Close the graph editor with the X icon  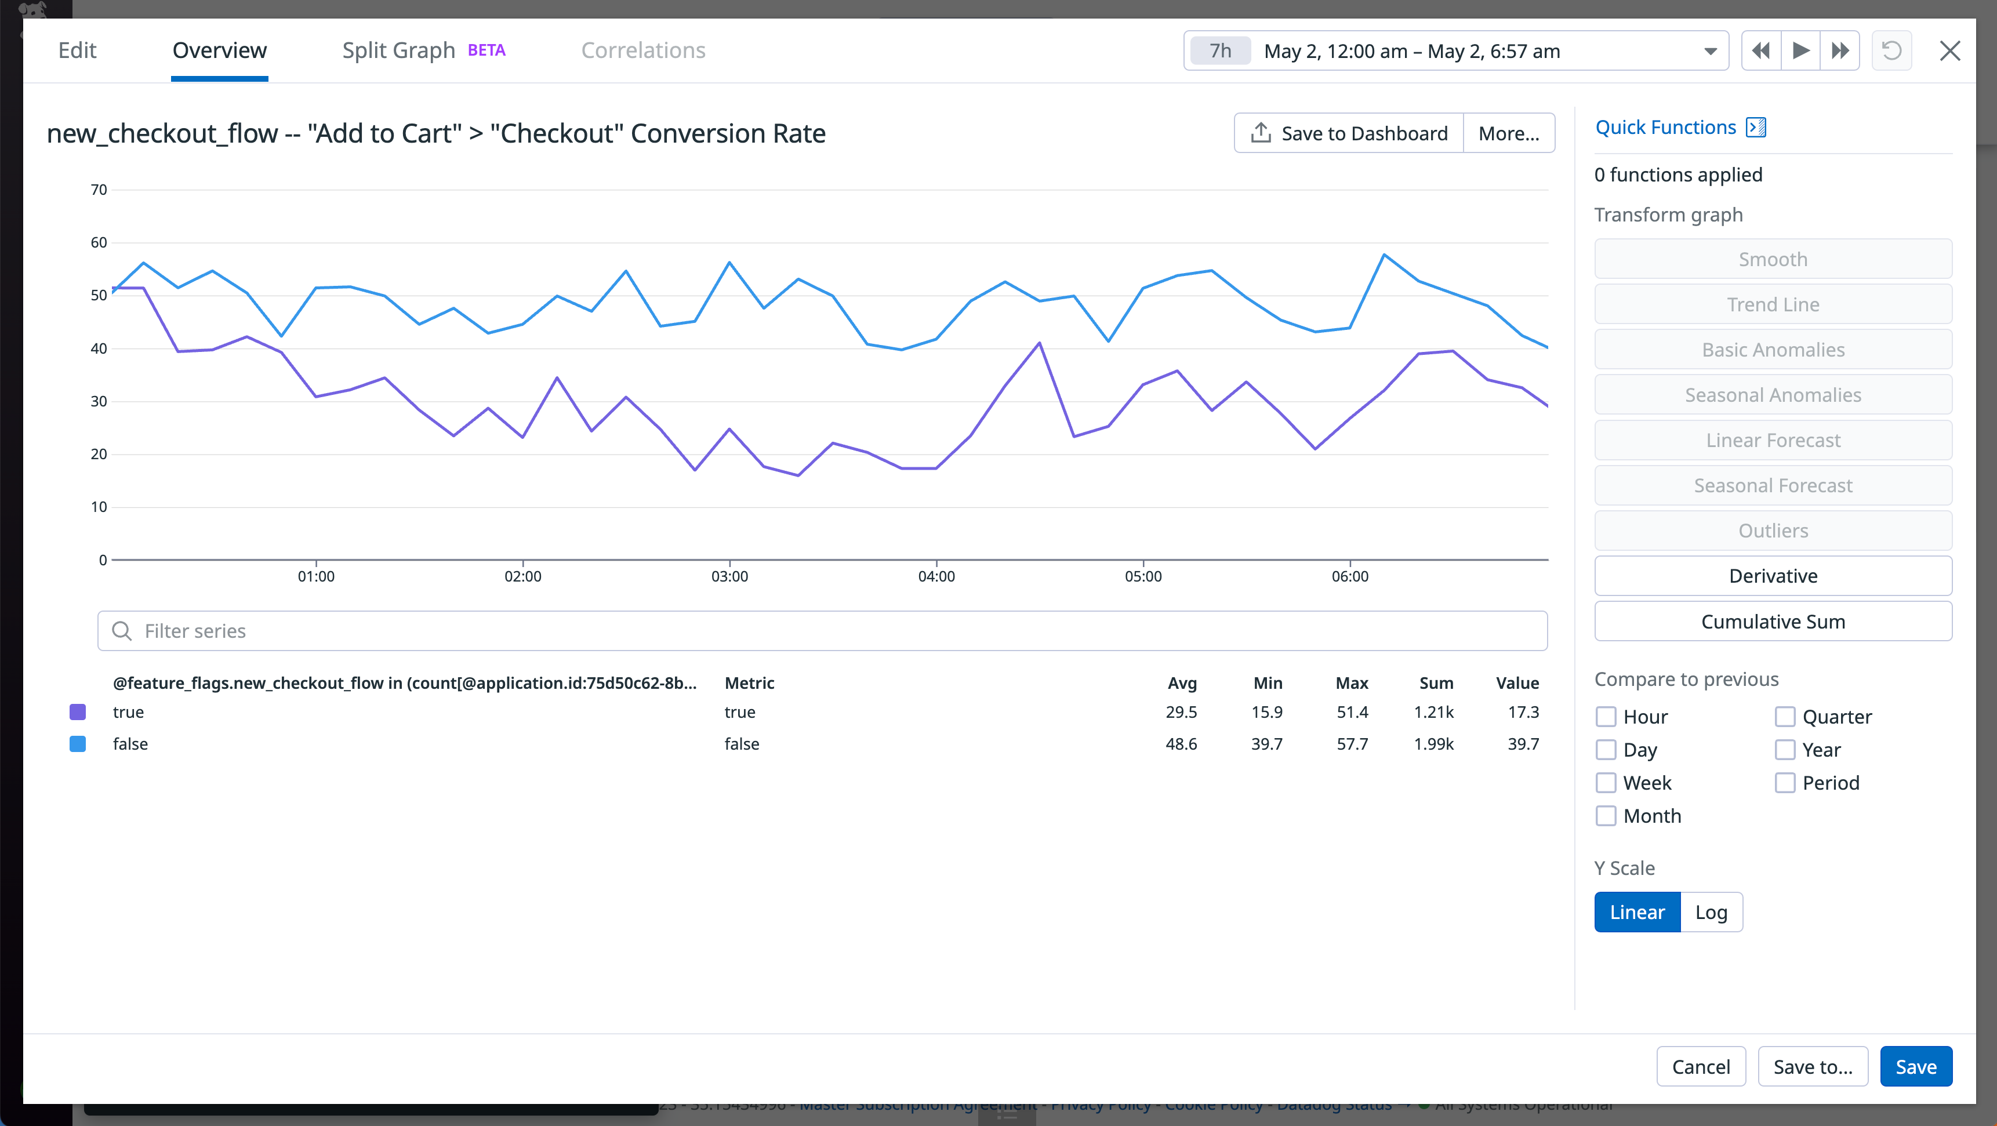tap(1951, 50)
